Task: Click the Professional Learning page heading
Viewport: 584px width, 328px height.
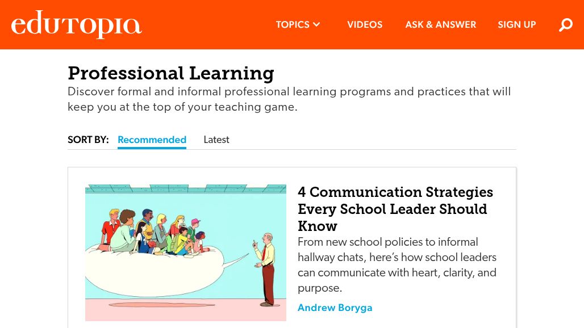Action: (171, 73)
